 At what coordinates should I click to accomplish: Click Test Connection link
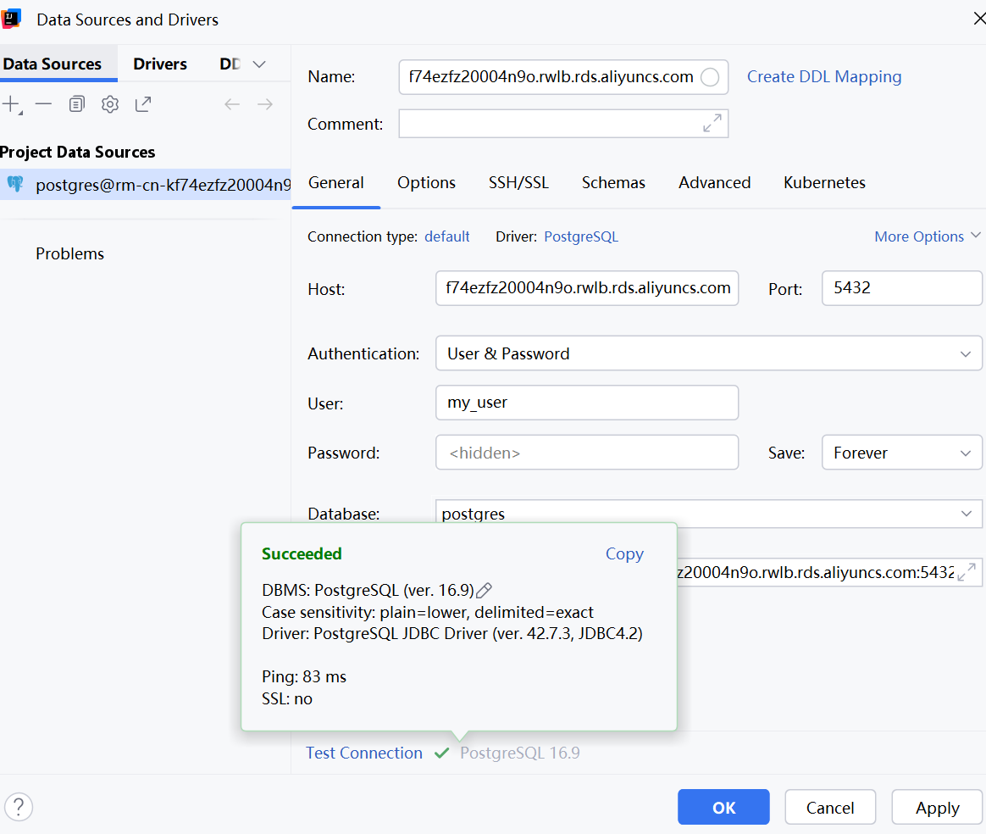[x=364, y=753]
